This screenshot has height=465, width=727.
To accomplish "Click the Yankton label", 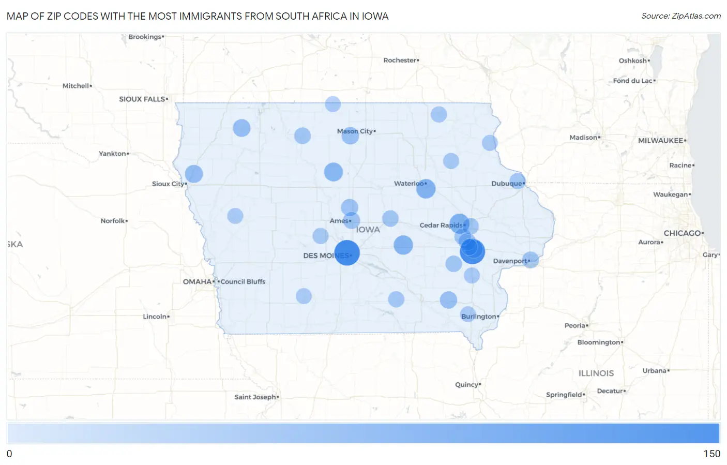I will tap(112, 153).
